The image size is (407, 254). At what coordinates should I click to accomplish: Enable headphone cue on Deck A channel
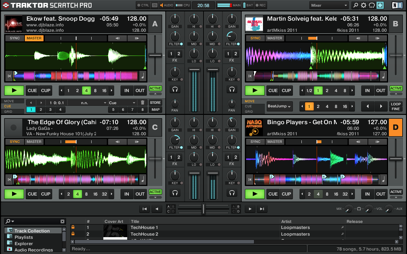pos(175,90)
